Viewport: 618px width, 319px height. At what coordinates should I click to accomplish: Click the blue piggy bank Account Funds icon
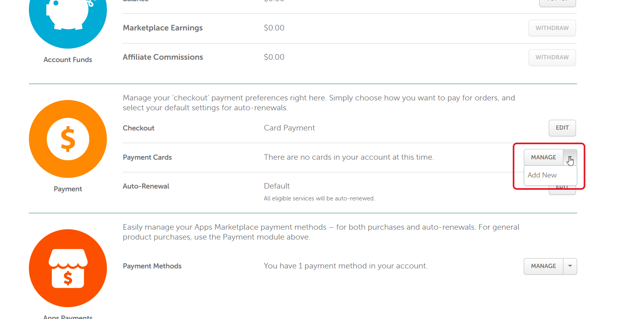(x=68, y=16)
